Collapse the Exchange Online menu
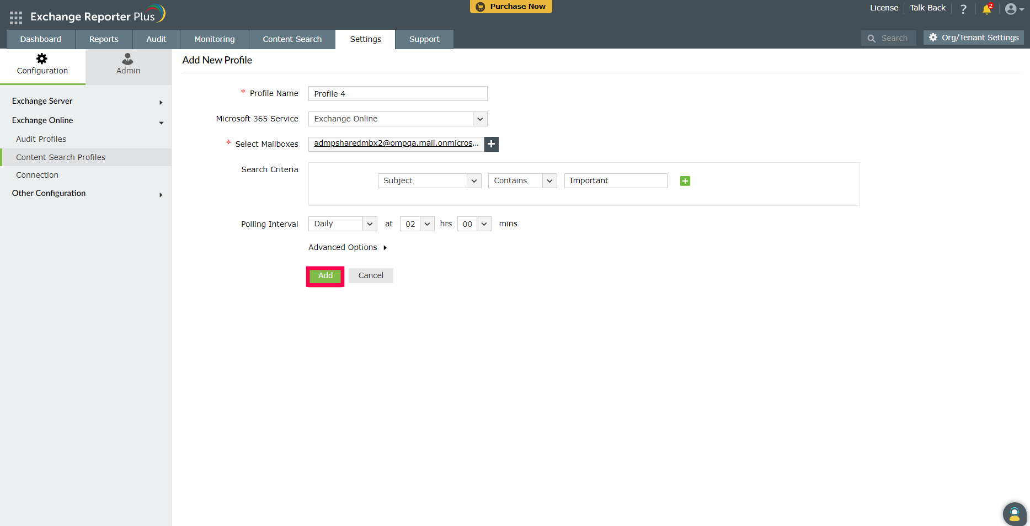The width and height of the screenshot is (1030, 526). click(x=86, y=120)
